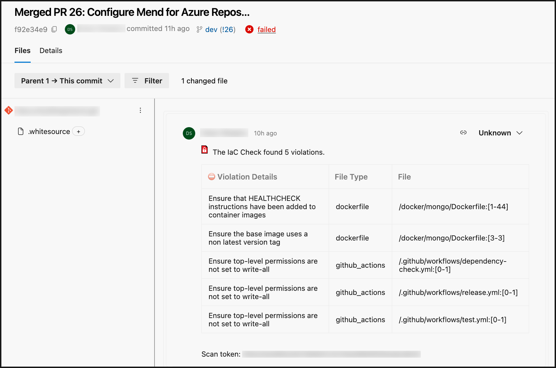The width and height of the screenshot is (556, 368).
Task: Click the red lock icon beside IaC Check message
Action: [x=205, y=150]
